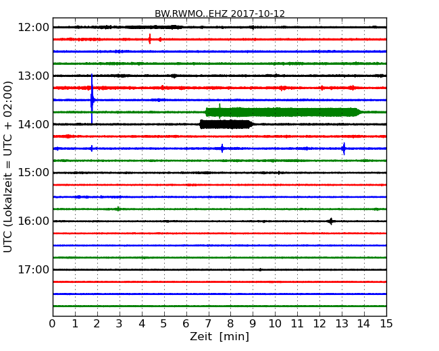Image resolution: width=439 pixels, height=351 pixels.
Task: Click the x-axis tick label 8
Action: pyautogui.click(x=231, y=324)
